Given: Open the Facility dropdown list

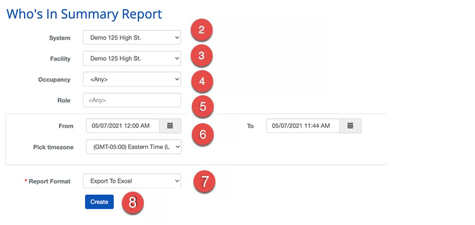Looking at the screenshot, I should coord(132,58).
